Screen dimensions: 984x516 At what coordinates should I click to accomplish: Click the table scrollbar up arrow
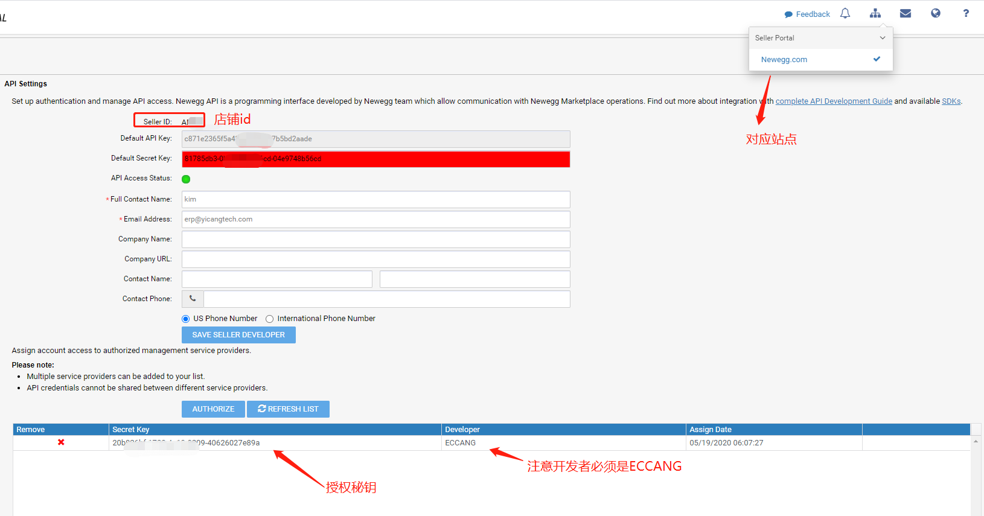tap(976, 441)
